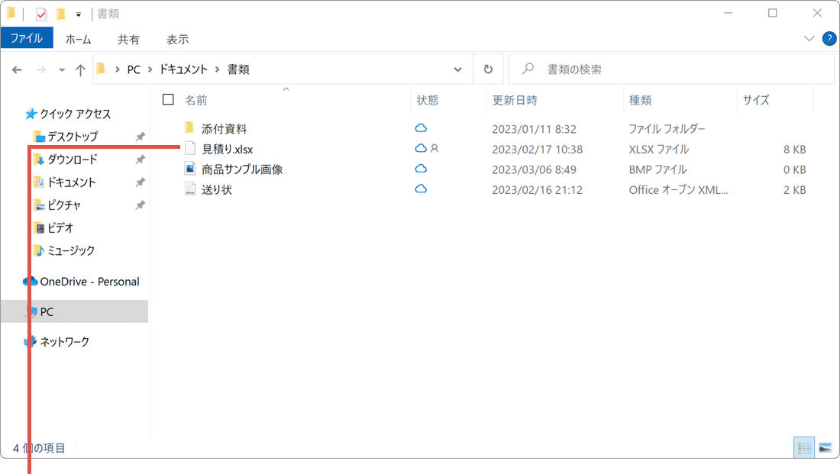Screen dimensions: 840x474
Task: Open the ファイル ribbon tab
Action: point(27,39)
